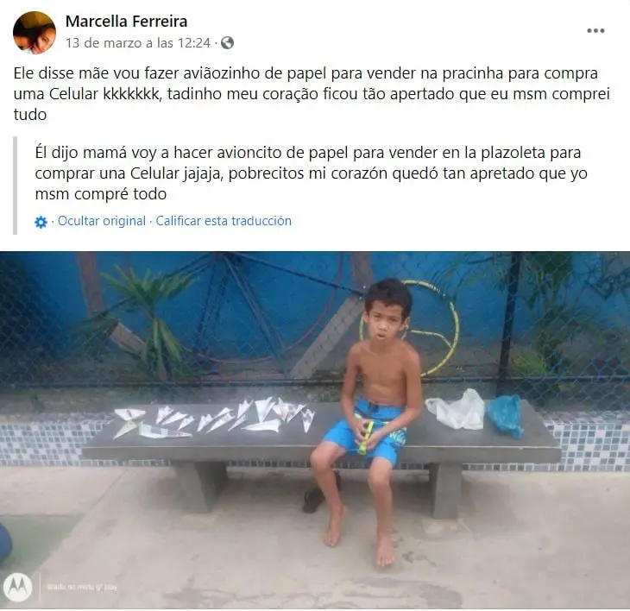Toggle Ocultar original to hide source text
This screenshot has width=630, height=611.
coord(102,221)
